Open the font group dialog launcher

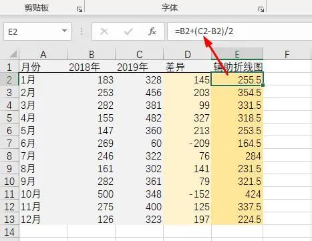pos(261,9)
